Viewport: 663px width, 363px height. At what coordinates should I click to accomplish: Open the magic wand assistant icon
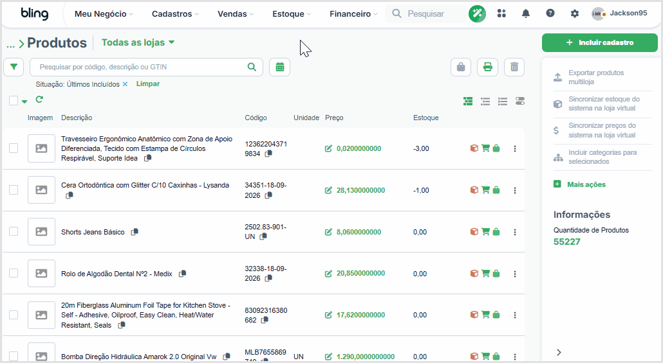[477, 13]
